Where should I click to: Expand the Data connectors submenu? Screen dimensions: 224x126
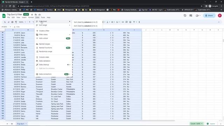click(70, 74)
